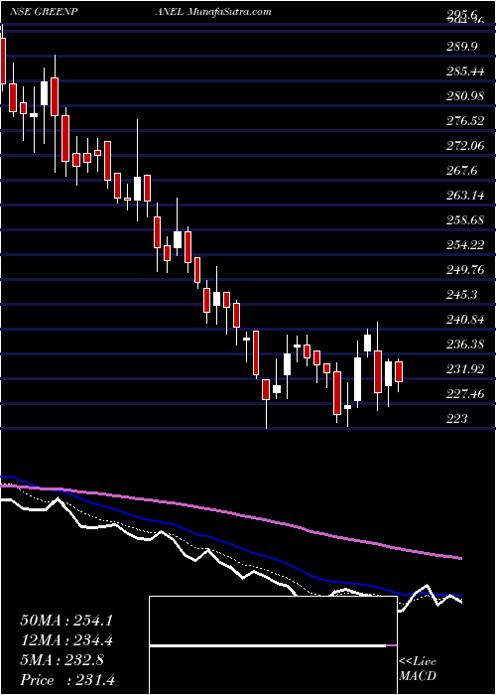Click the 272.06 price axis label
Screen dimensions: 496x695
[x=466, y=145]
